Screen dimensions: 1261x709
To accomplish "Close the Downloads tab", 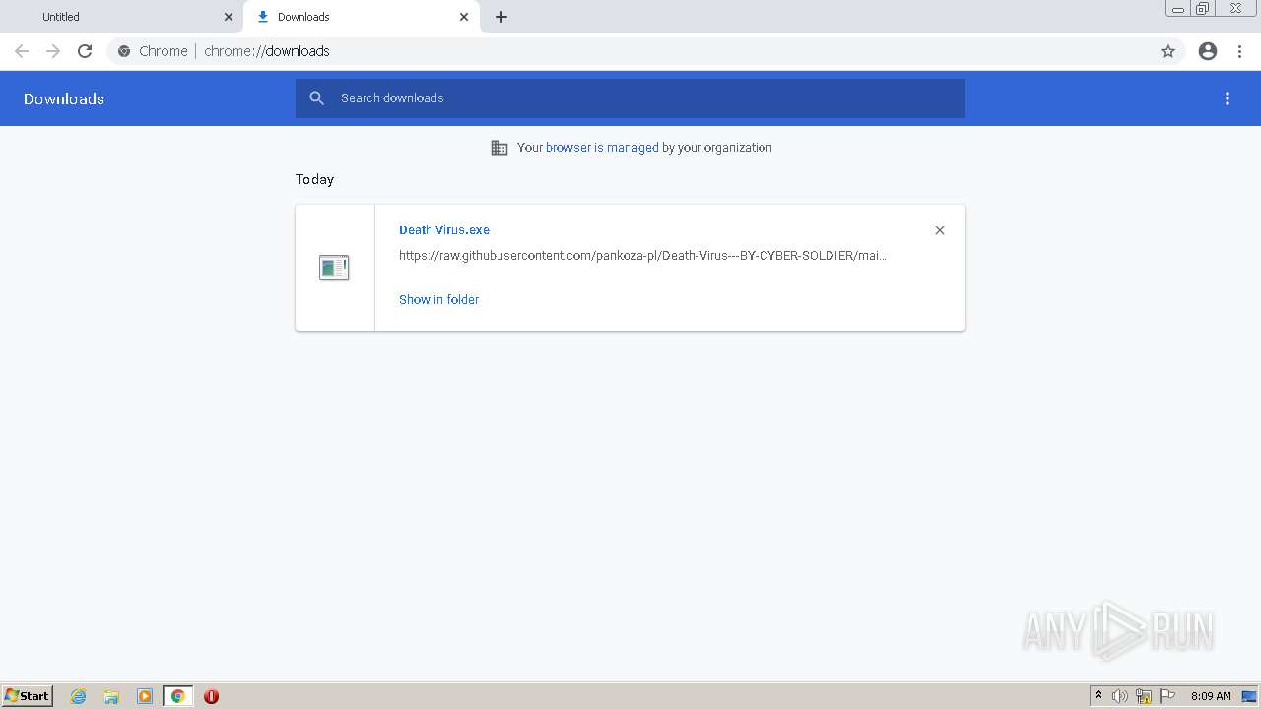I will pyautogui.click(x=464, y=17).
